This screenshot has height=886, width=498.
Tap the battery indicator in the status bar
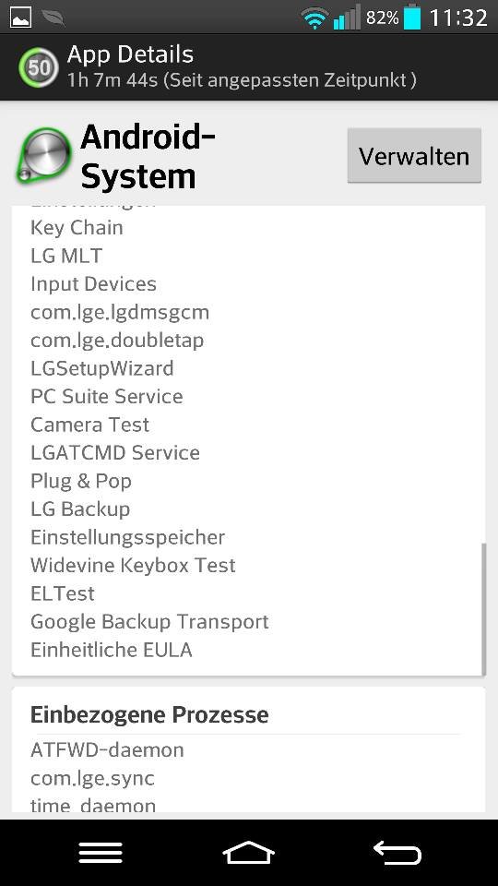coord(413,18)
